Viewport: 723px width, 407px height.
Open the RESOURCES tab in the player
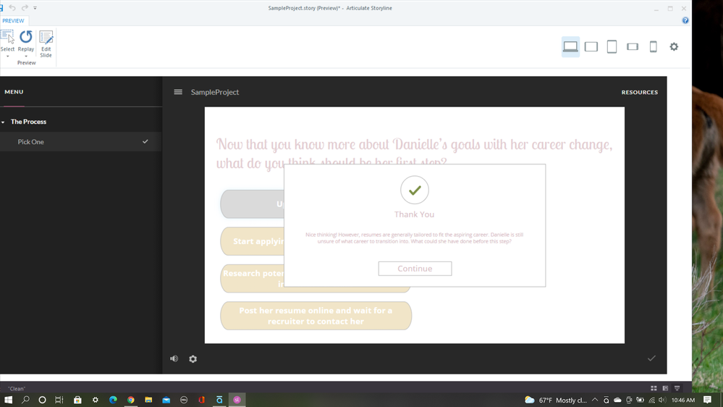[x=640, y=92]
